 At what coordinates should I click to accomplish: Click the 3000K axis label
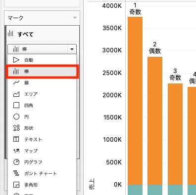pyautogui.click(x=112, y=50)
